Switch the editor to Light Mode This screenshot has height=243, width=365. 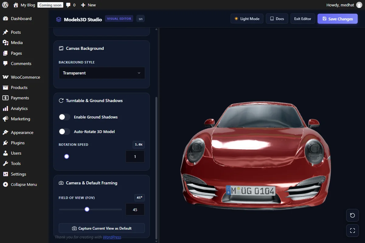247,19
